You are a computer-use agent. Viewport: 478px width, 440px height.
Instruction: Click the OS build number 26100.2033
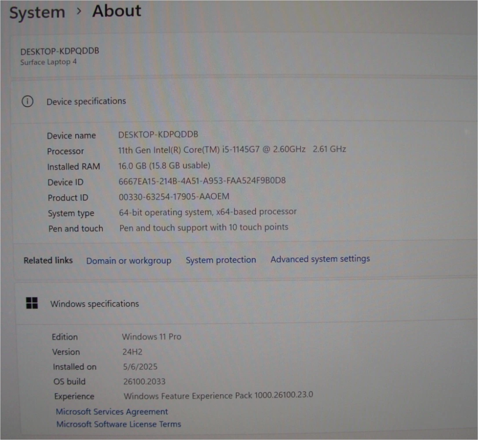[x=144, y=381]
